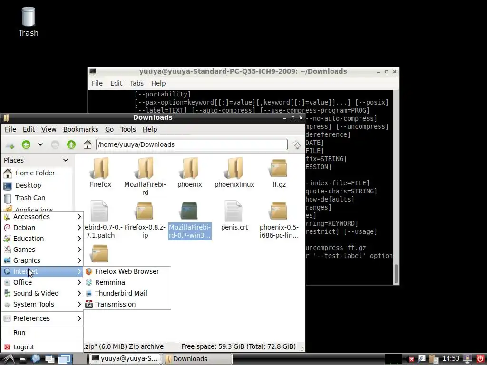The height and width of the screenshot is (365, 487).
Task: Launch Firefox Web Browser from menu
Action: click(x=127, y=271)
